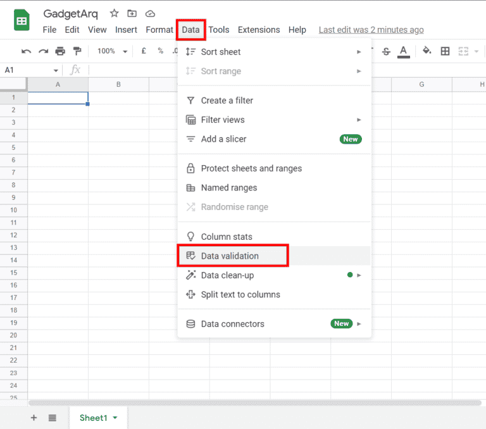The height and width of the screenshot is (429, 486).
Task: Select the paint format tool
Action: pos(77,51)
